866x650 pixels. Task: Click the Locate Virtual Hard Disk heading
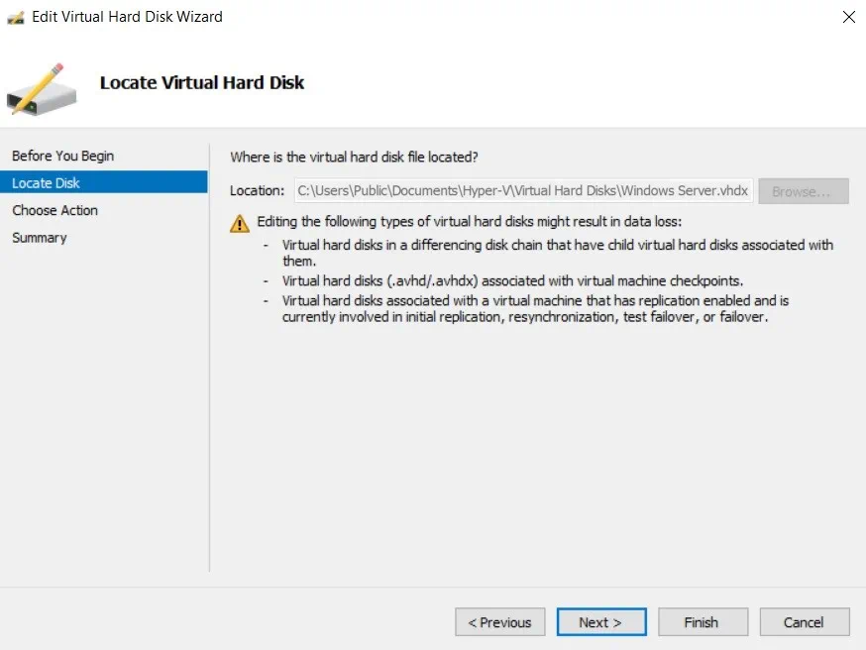click(x=202, y=83)
